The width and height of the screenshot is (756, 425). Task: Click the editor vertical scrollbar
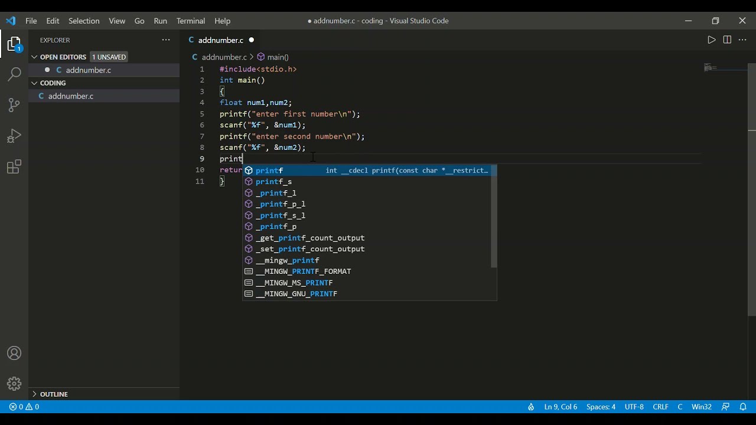click(752, 189)
